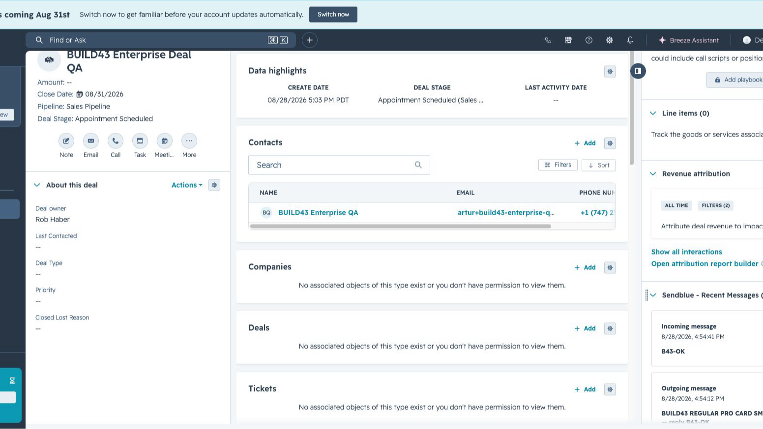Open the plus quick-create button

[x=310, y=40]
